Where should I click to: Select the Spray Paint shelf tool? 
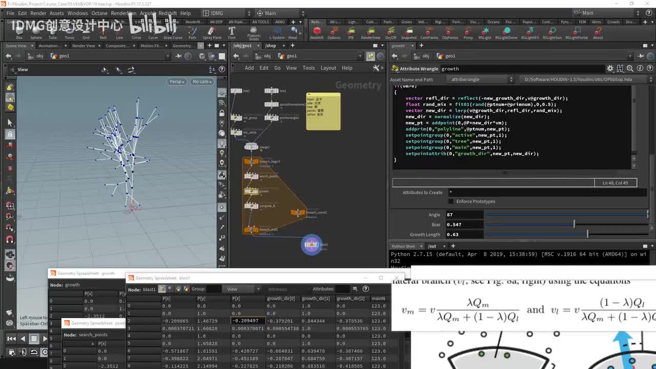(212, 32)
